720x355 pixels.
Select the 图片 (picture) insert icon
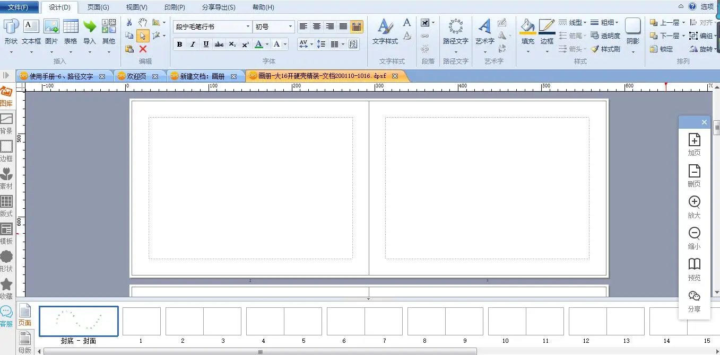(51, 26)
